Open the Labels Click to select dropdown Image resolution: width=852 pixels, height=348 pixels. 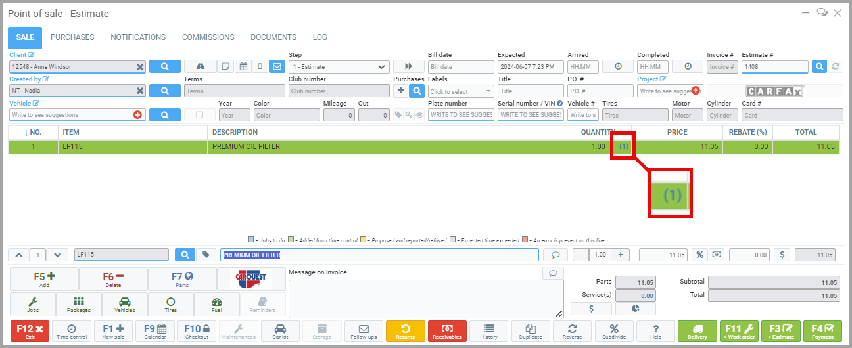pos(461,91)
